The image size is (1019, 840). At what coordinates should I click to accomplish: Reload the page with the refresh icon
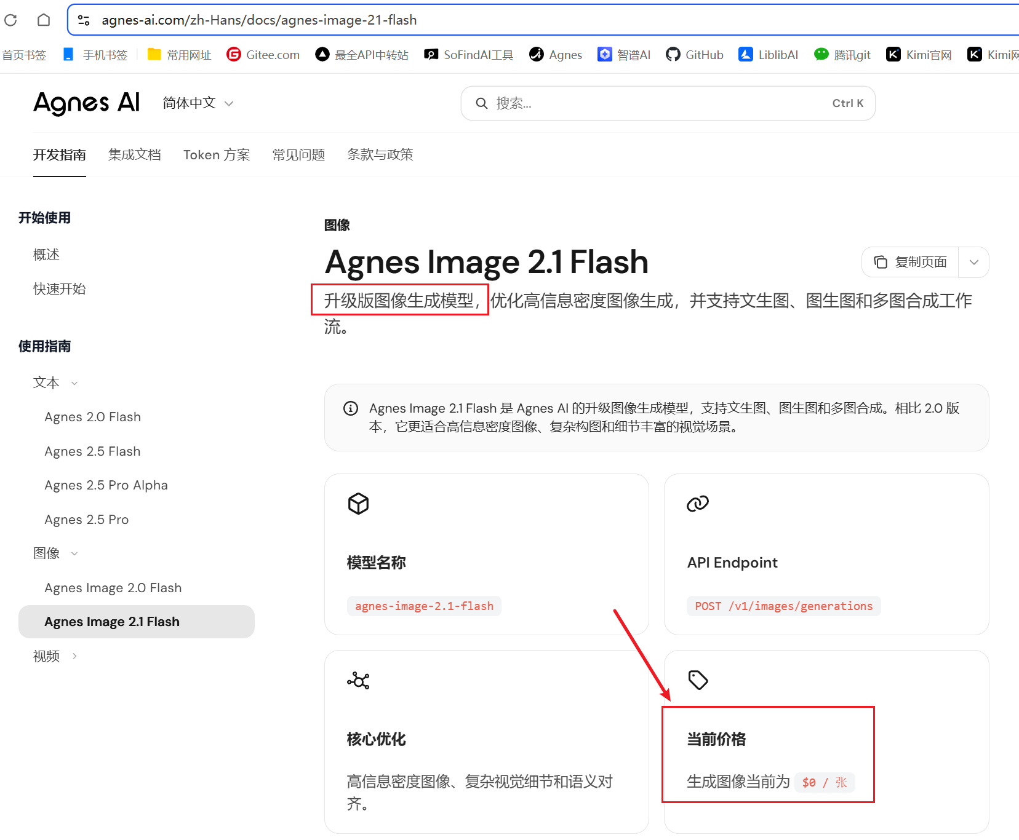pyautogui.click(x=10, y=20)
